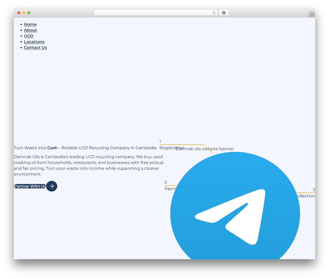Open the Home menu link

tap(30, 24)
